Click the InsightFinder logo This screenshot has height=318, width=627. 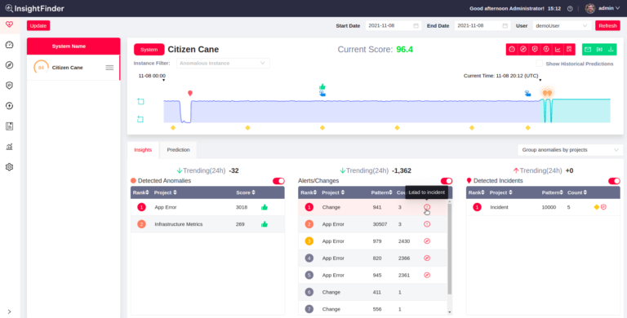point(34,8)
